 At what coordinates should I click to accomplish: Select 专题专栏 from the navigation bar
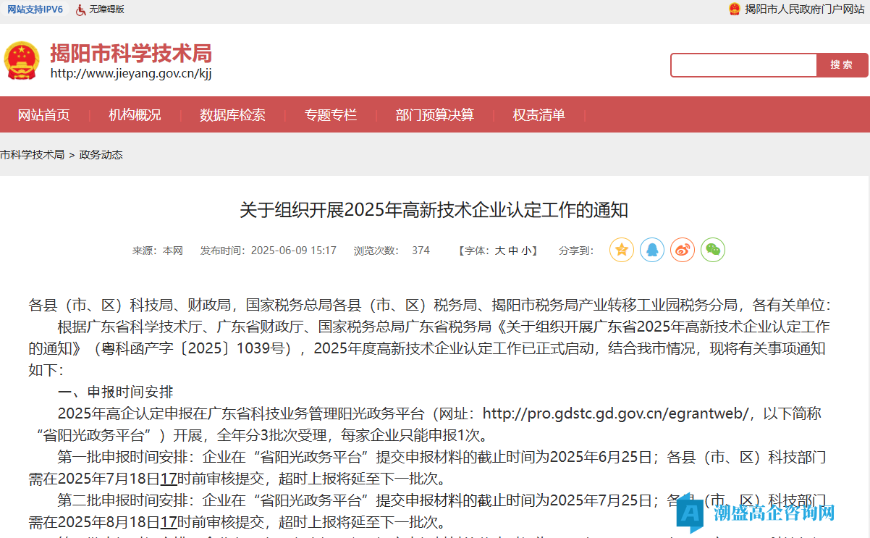[331, 115]
